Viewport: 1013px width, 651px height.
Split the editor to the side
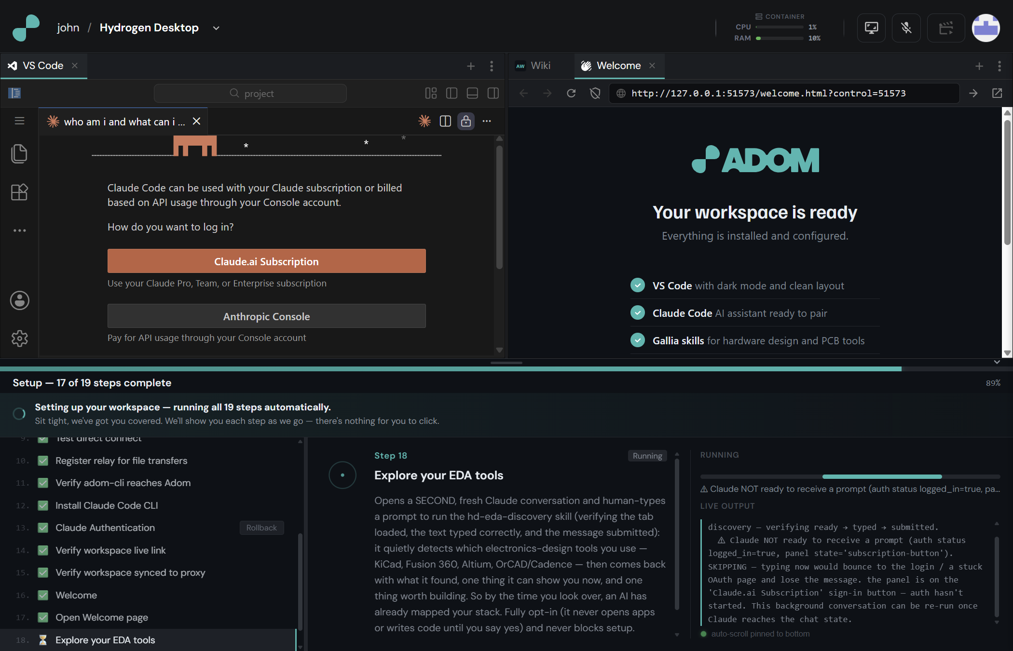click(445, 121)
